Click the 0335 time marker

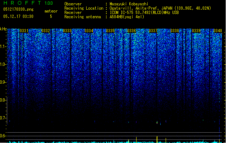(x=110, y=31)
